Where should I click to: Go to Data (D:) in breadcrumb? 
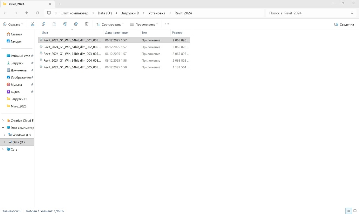(104, 13)
